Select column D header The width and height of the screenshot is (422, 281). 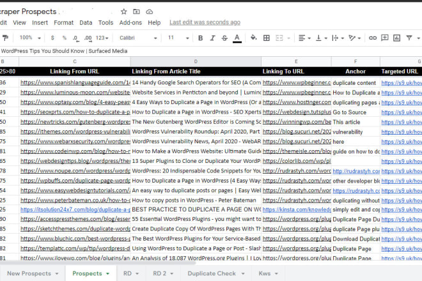(x=196, y=61)
